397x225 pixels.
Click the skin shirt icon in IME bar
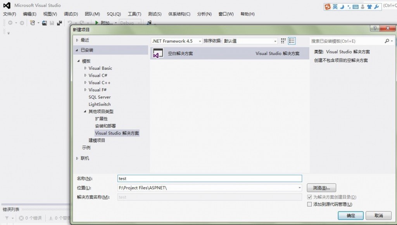(369, 7)
